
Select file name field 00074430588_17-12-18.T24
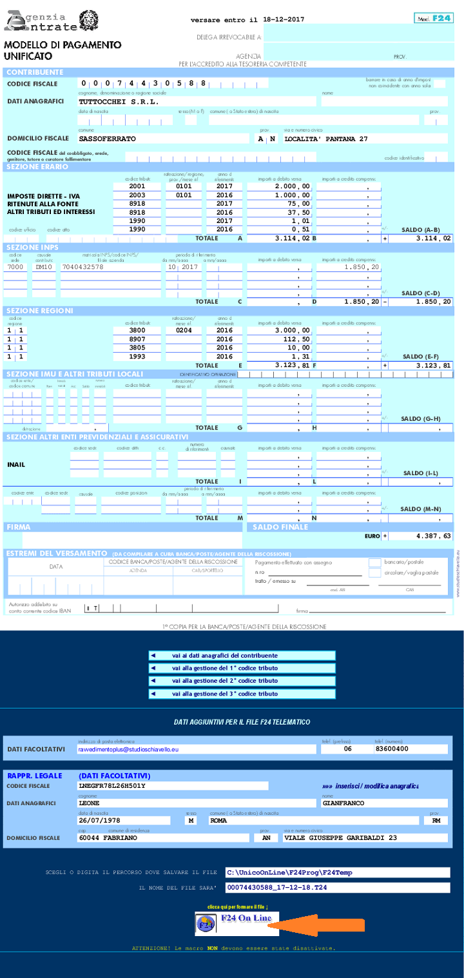[x=337, y=888]
